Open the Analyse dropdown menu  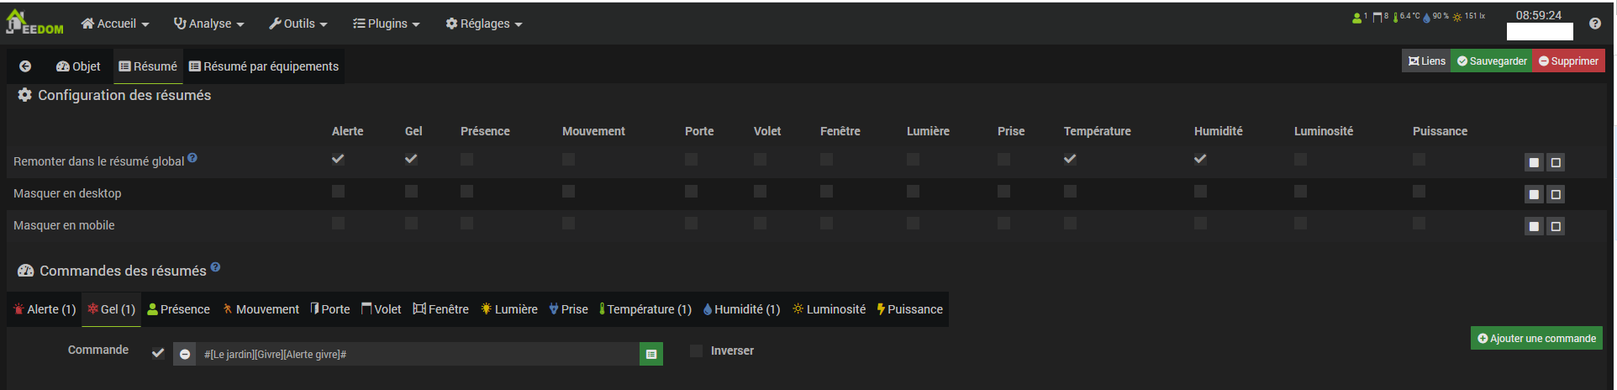[x=208, y=24]
